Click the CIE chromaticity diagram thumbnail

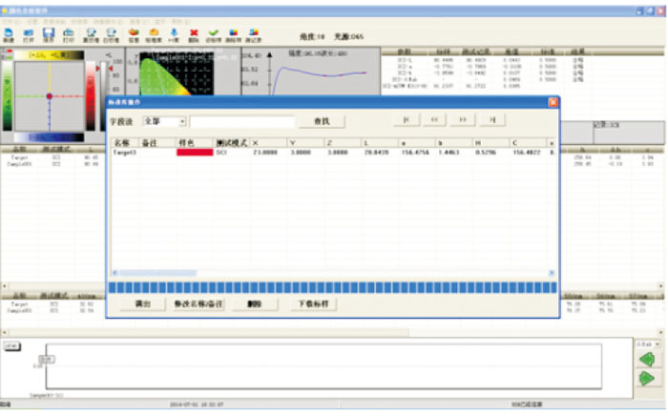177,73
